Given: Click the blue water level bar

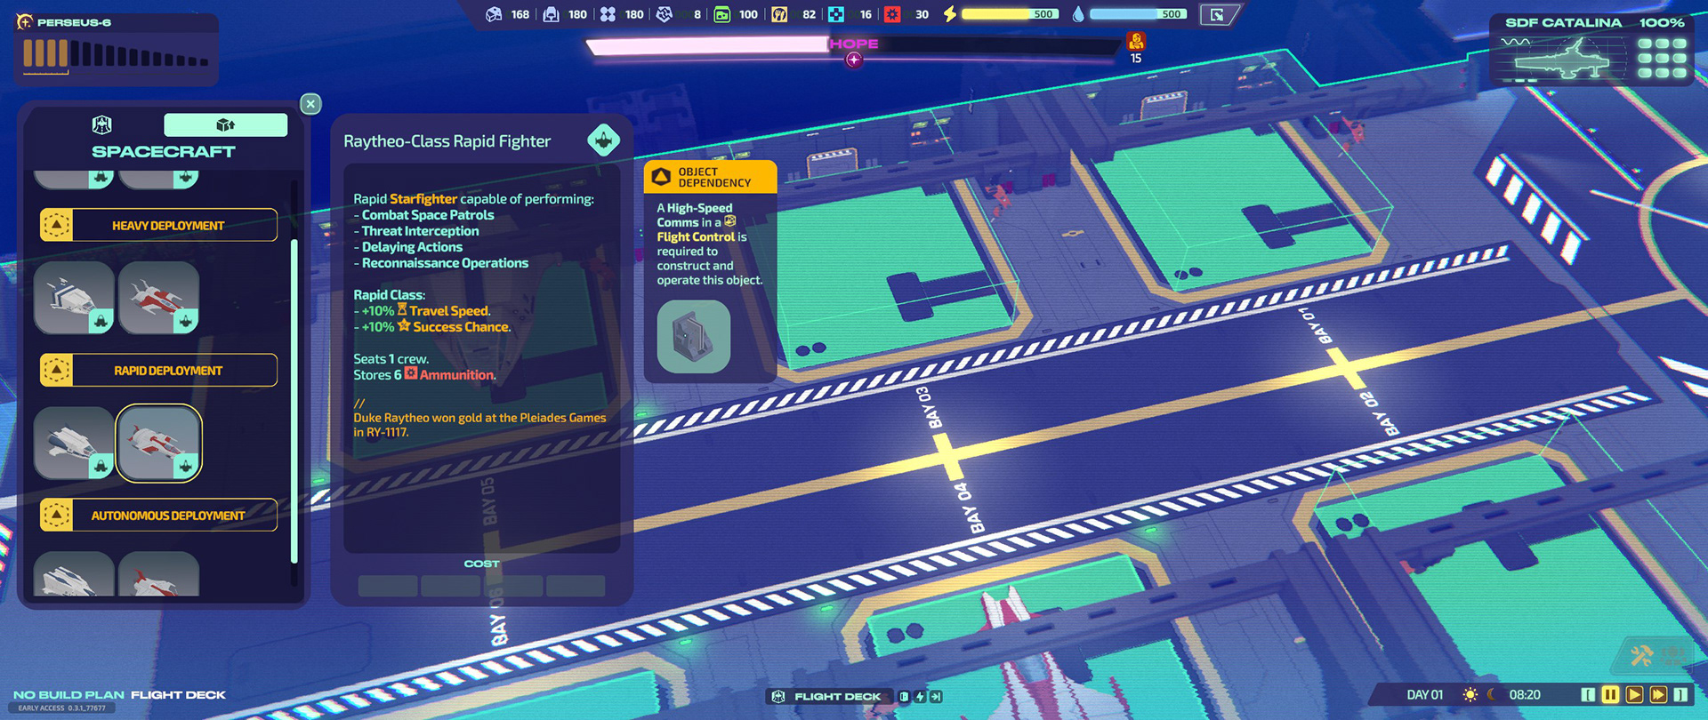Looking at the screenshot, I should click(1139, 14).
